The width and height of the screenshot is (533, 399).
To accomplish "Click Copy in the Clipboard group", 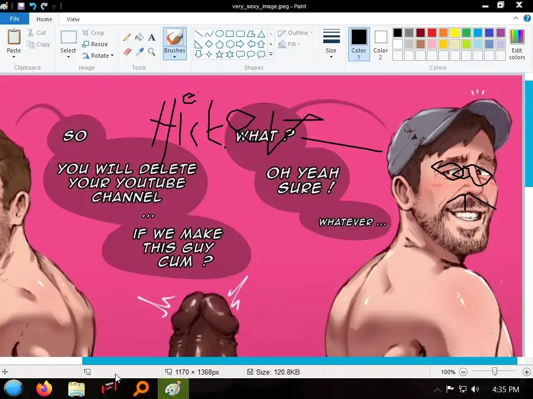I will [x=39, y=44].
